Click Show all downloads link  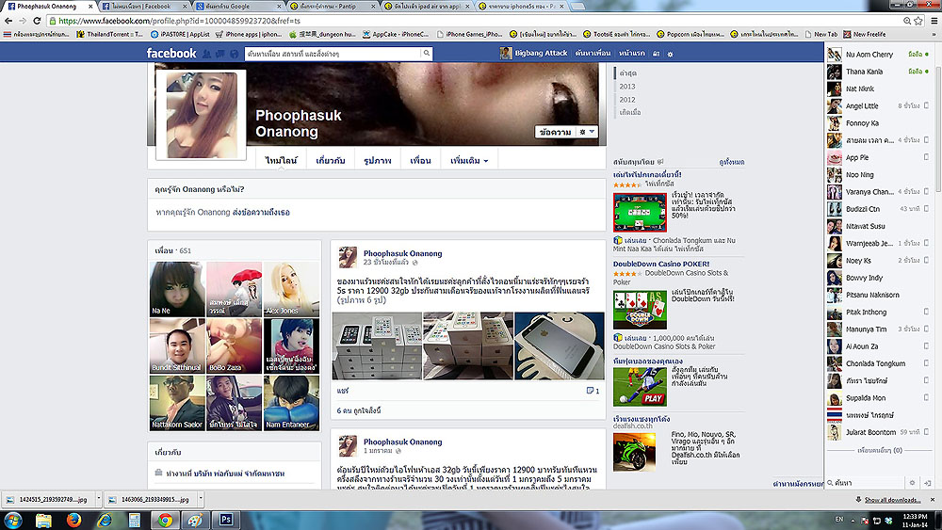click(892, 499)
